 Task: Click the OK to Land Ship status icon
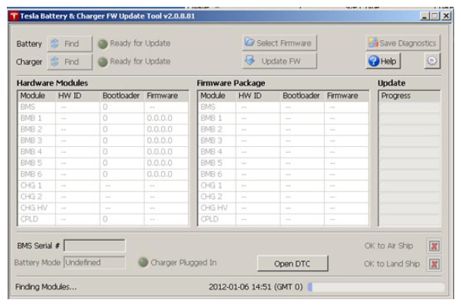[434, 264]
